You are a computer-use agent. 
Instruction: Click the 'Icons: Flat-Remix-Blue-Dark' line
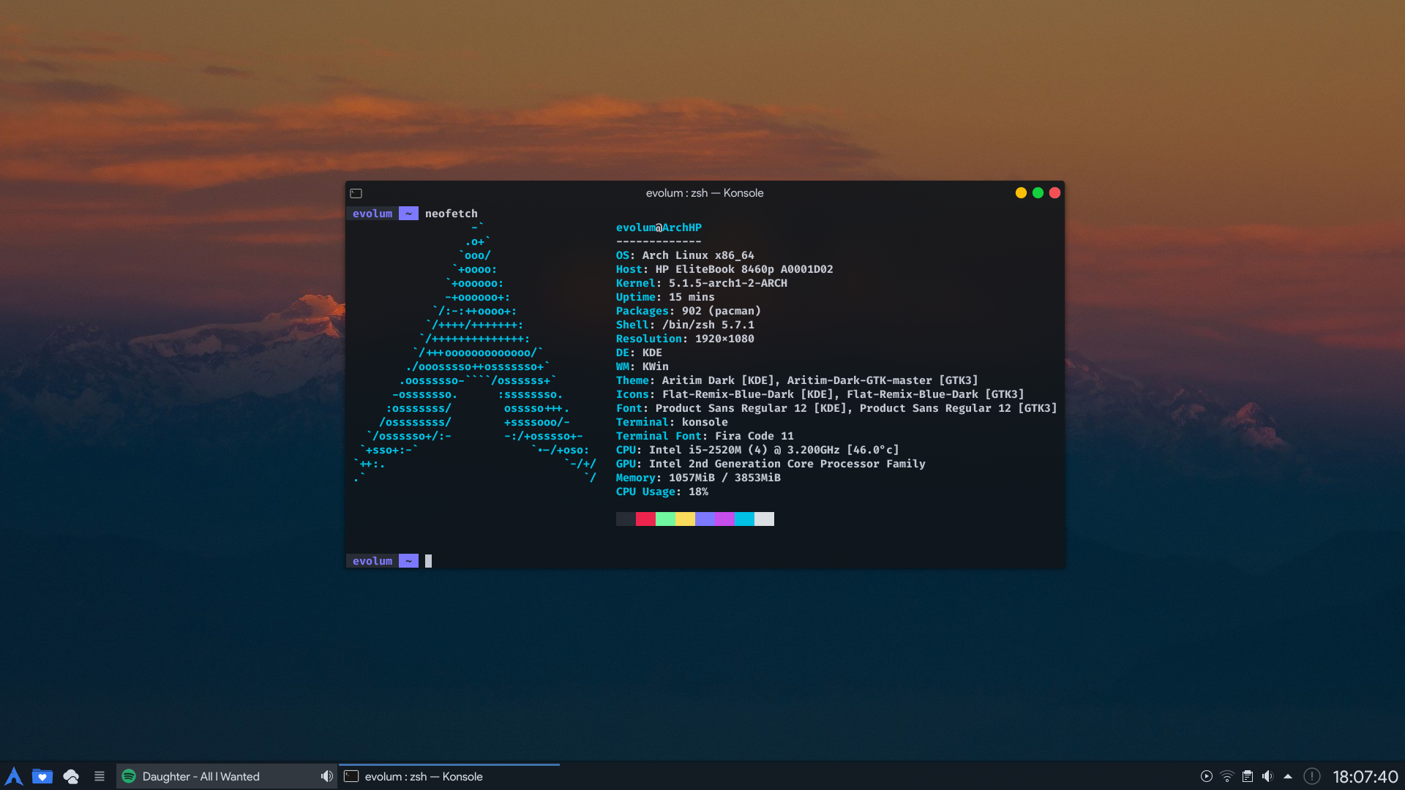(820, 394)
